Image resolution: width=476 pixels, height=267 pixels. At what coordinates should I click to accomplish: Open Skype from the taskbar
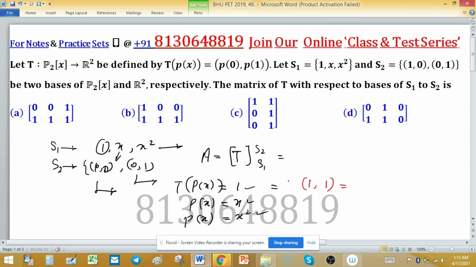click(x=309, y=260)
